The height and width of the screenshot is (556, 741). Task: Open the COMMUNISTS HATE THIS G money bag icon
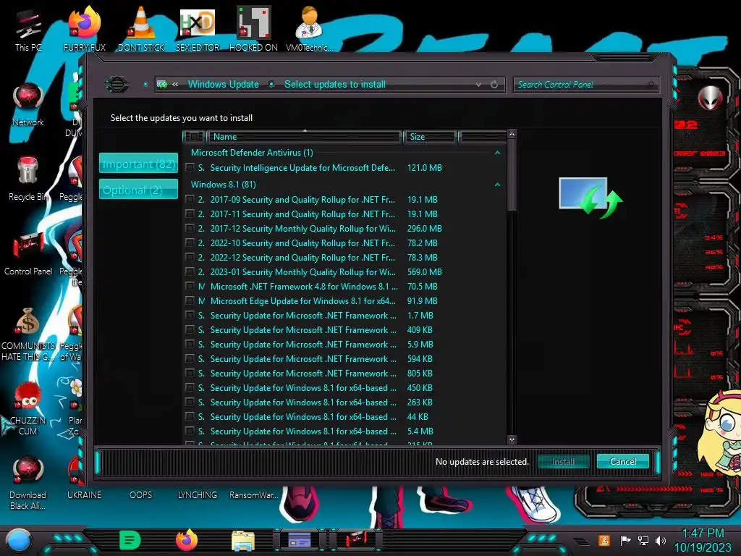point(28,334)
